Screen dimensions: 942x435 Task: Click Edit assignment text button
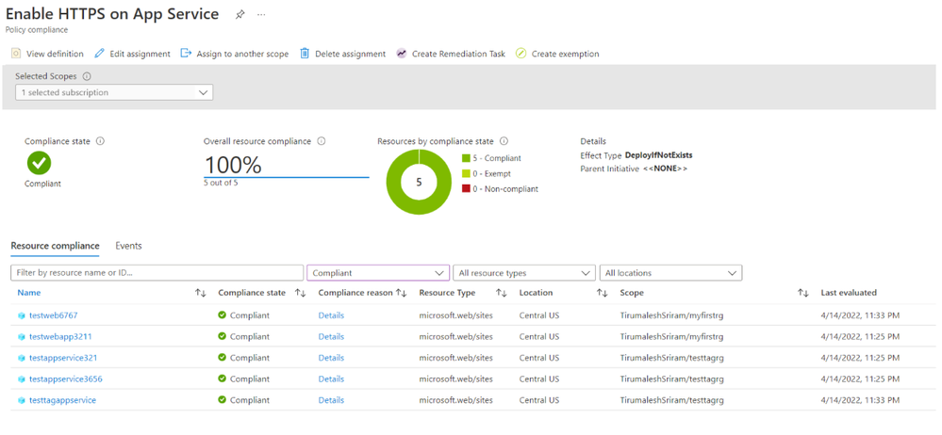tap(140, 54)
